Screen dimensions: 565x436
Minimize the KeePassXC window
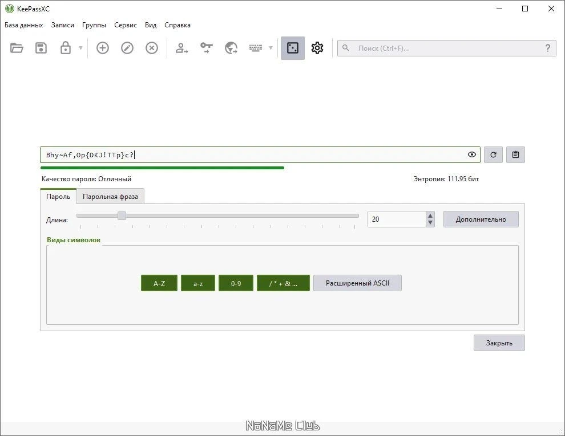click(x=499, y=9)
